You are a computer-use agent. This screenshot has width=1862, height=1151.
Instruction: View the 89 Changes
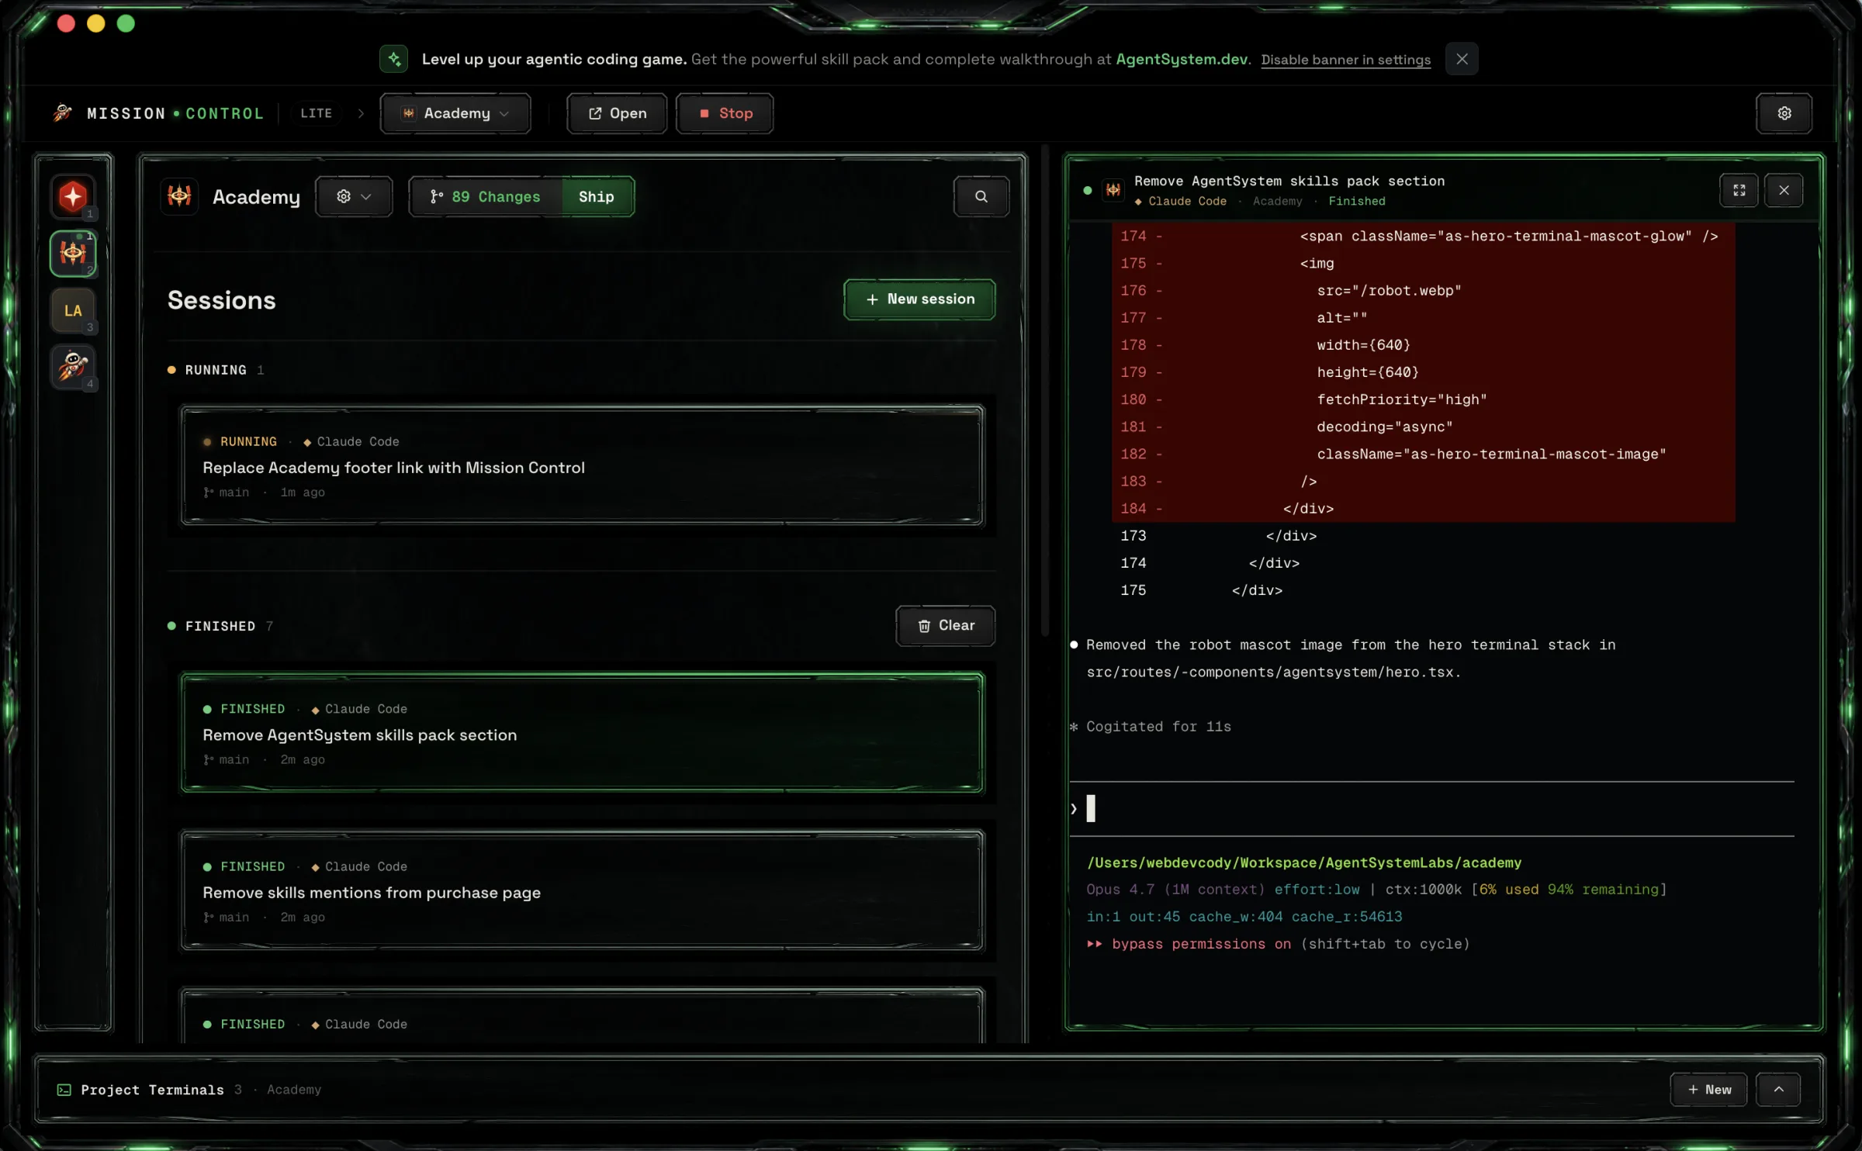(x=486, y=196)
